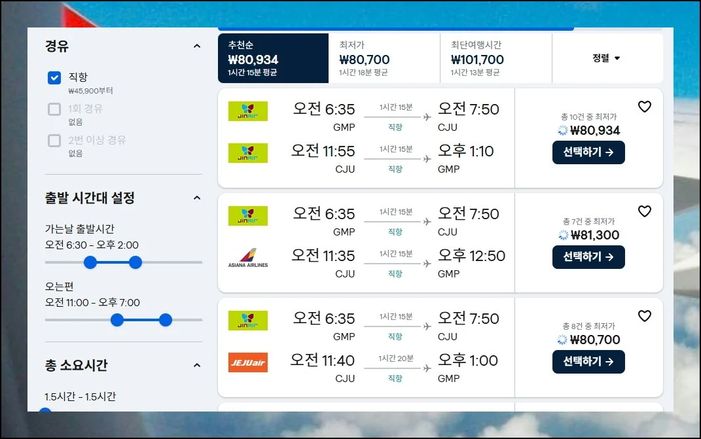Switch to the 최단여행시간 tab

(x=495, y=58)
